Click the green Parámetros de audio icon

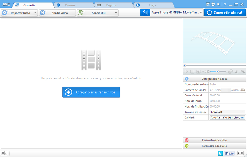click(x=187, y=146)
